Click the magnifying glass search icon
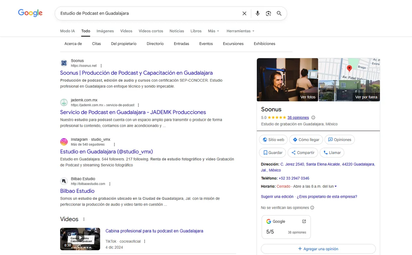 point(279,13)
